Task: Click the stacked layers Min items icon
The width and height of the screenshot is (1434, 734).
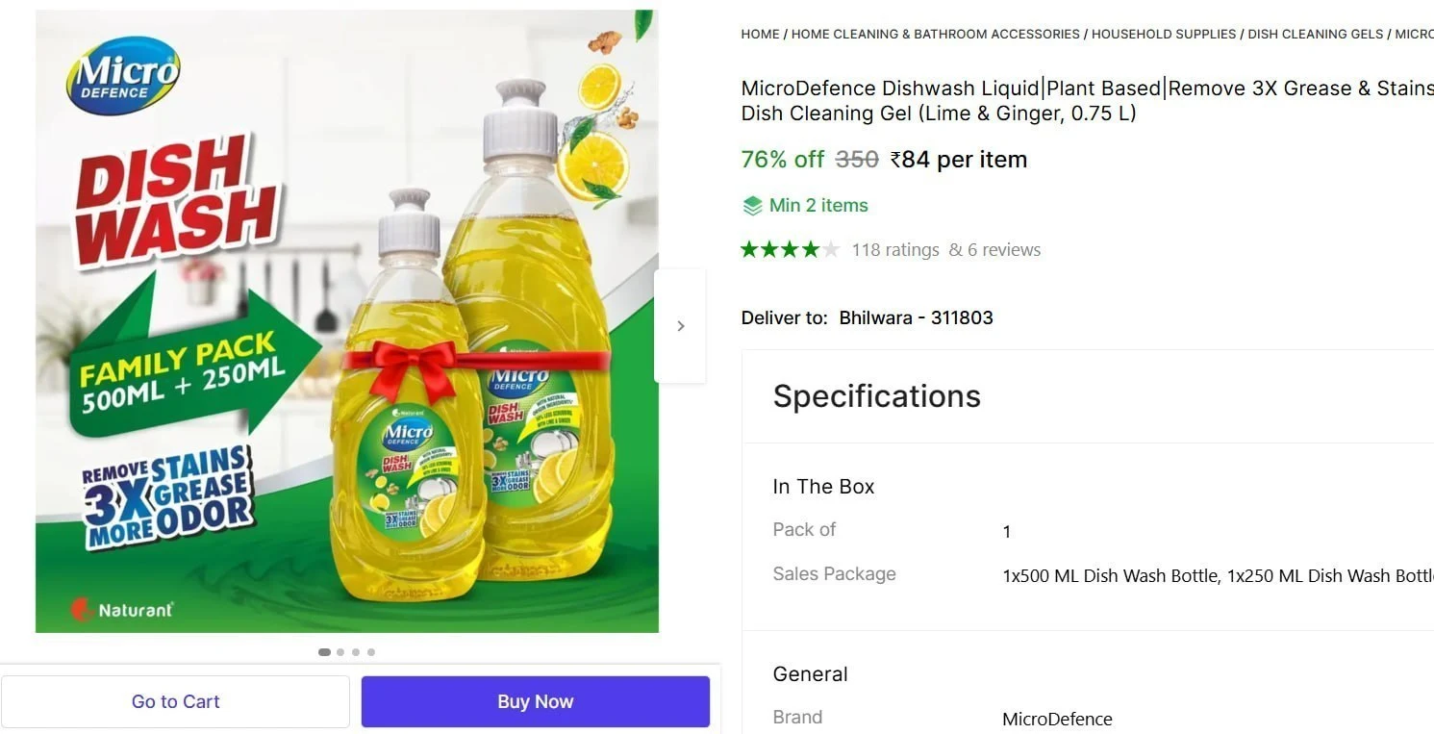Action: pos(752,206)
